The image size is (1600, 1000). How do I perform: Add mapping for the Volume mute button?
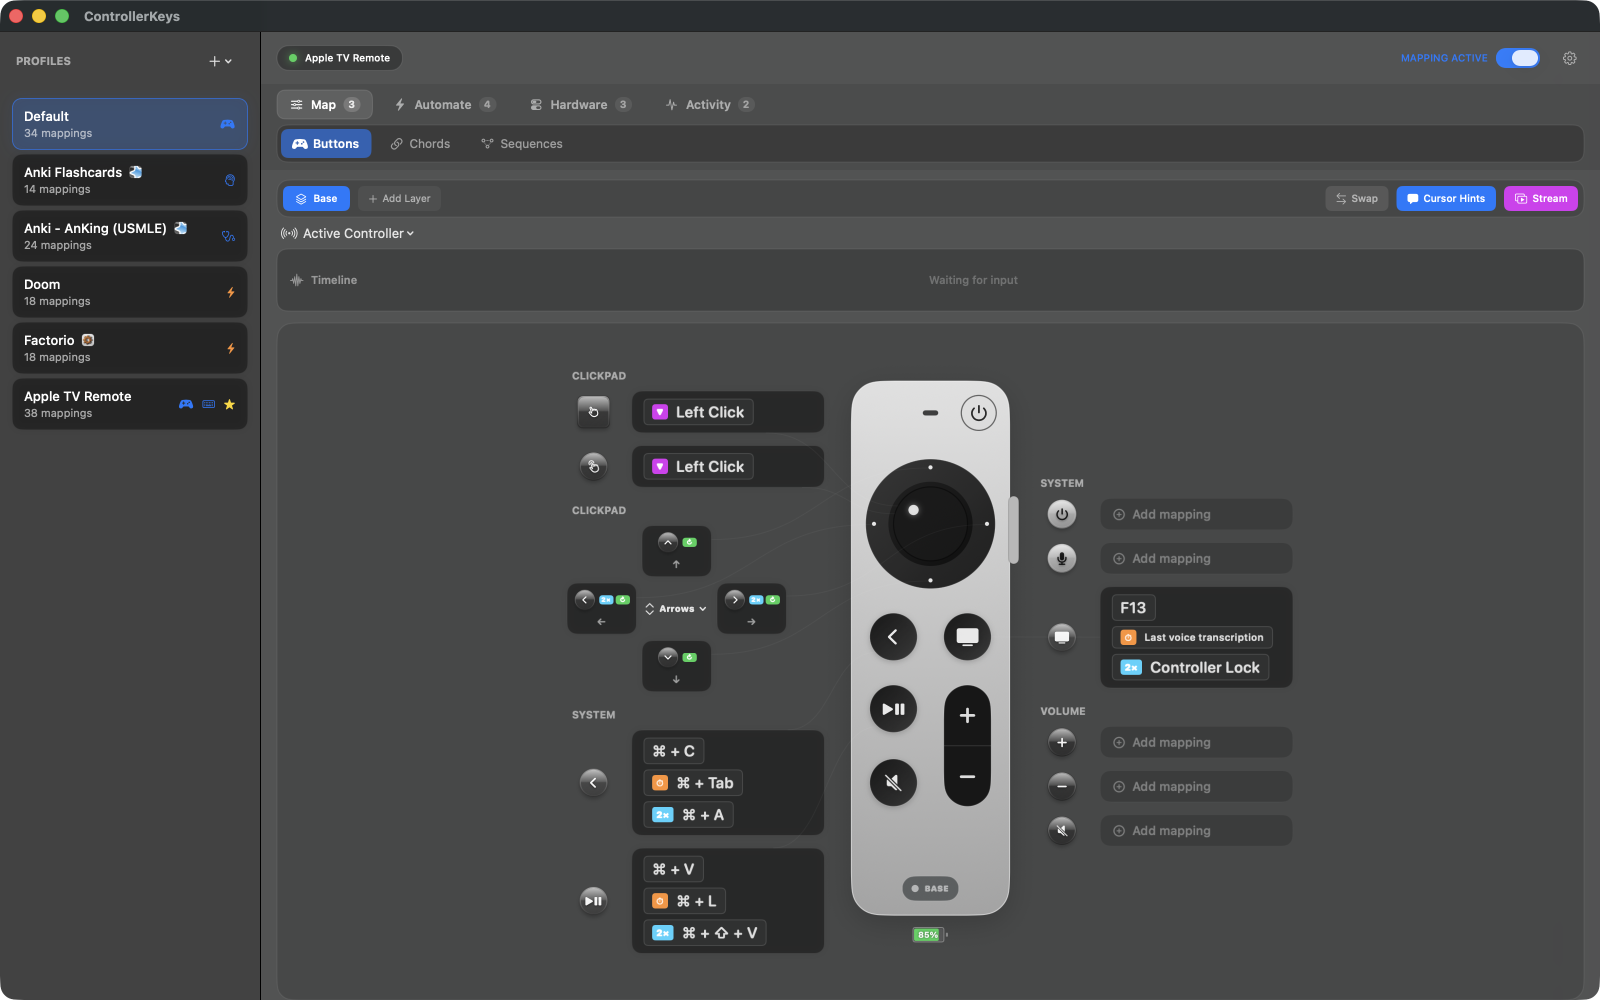point(1196,830)
